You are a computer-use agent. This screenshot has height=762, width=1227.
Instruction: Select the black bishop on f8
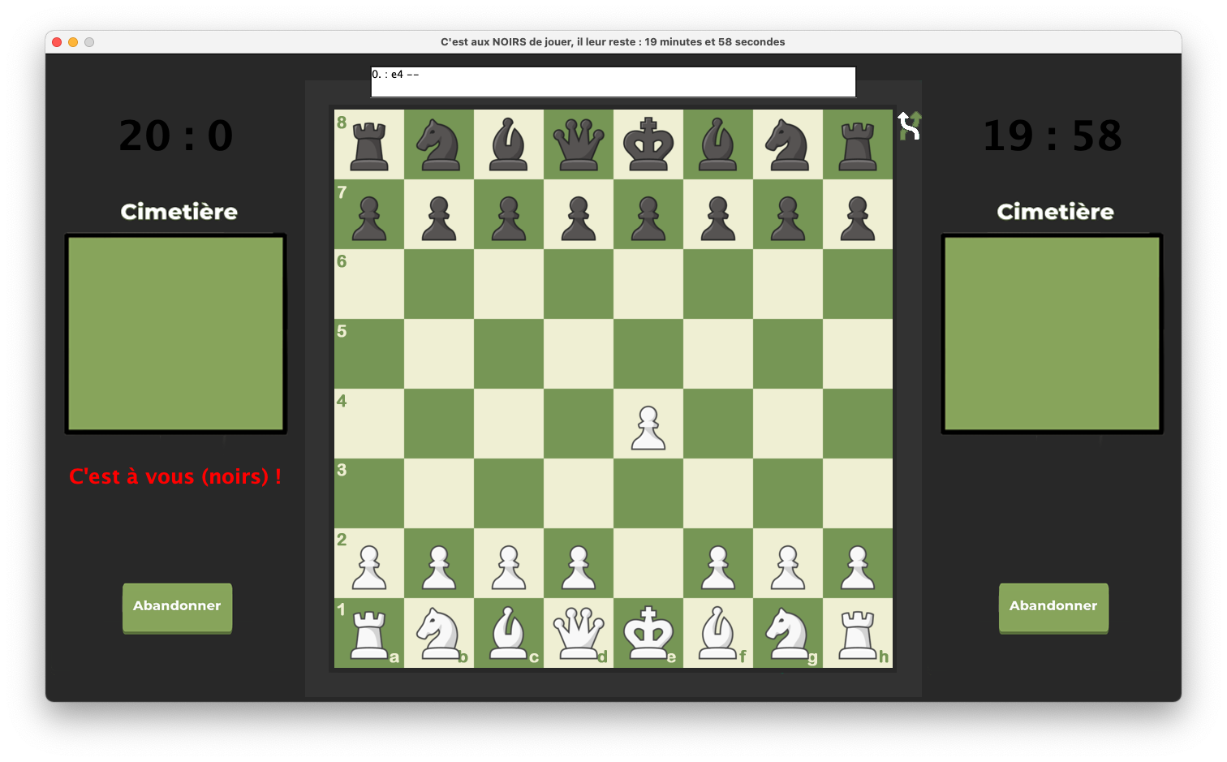(x=718, y=144)
